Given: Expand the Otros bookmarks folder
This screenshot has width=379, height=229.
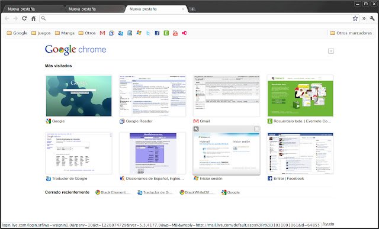Looking at the screenshot, I should (87, 33).
